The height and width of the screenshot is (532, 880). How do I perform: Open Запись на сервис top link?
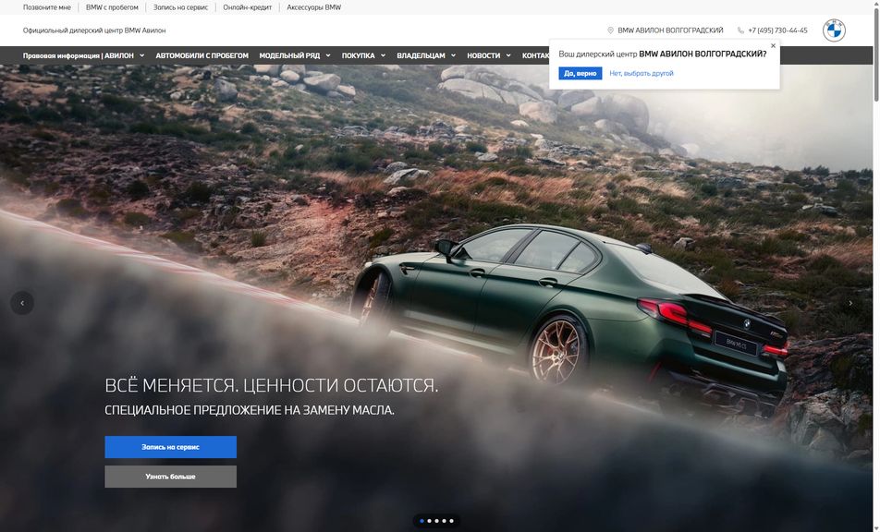pos(180,7)
